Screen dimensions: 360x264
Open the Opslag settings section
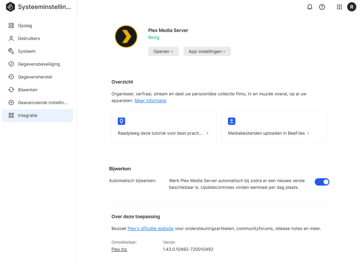[x=25, y=26]
